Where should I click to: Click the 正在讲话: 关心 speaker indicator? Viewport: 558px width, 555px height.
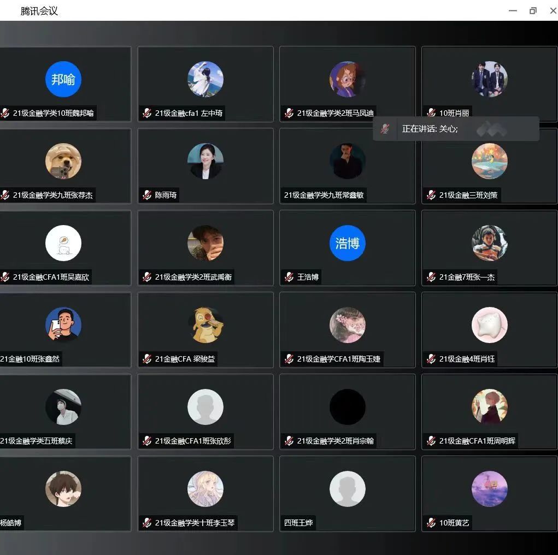430,129
